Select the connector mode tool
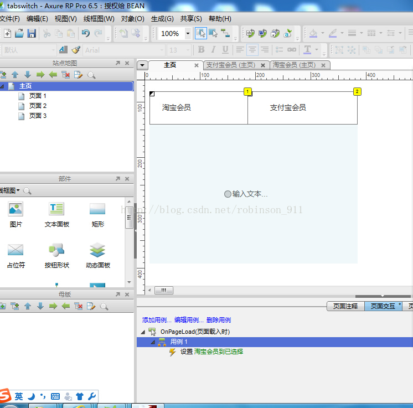This screenshot has height=408, width=413. pyautogui.click(x=225, y=33)
